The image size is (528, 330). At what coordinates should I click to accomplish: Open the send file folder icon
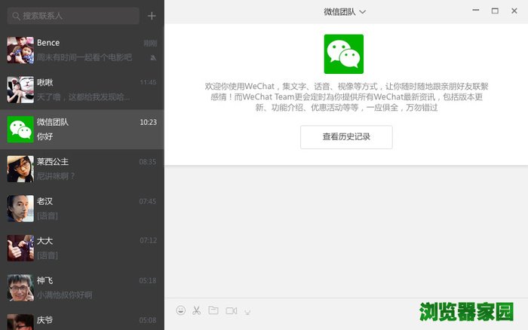[213, 310]
